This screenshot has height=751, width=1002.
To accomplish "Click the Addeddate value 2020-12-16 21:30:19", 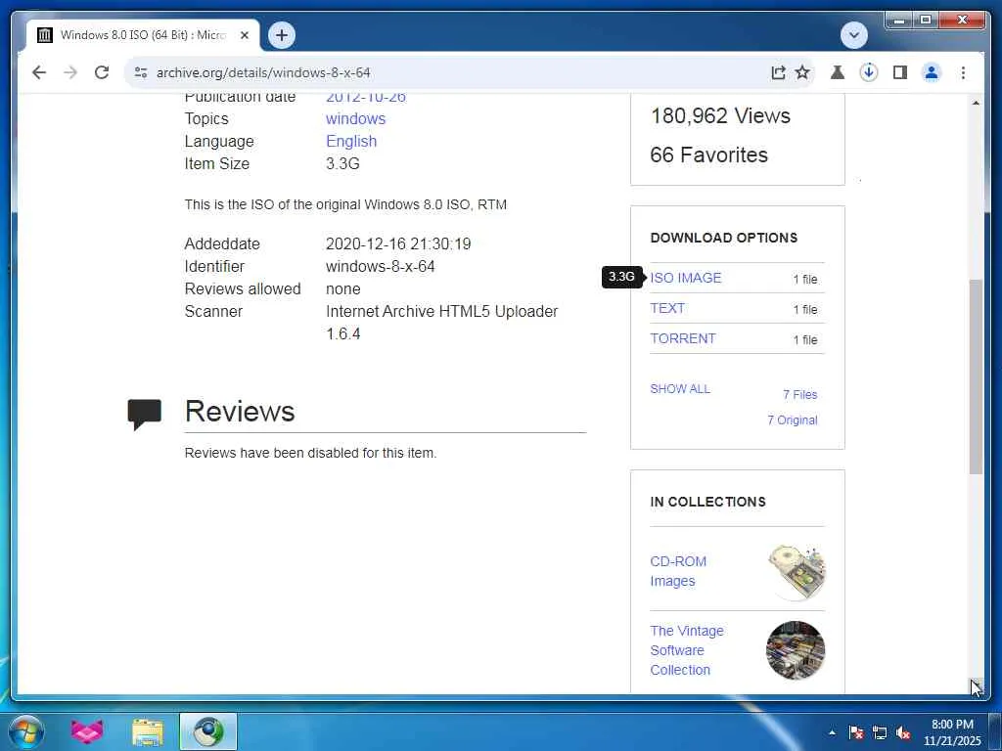I will point(398,243).
